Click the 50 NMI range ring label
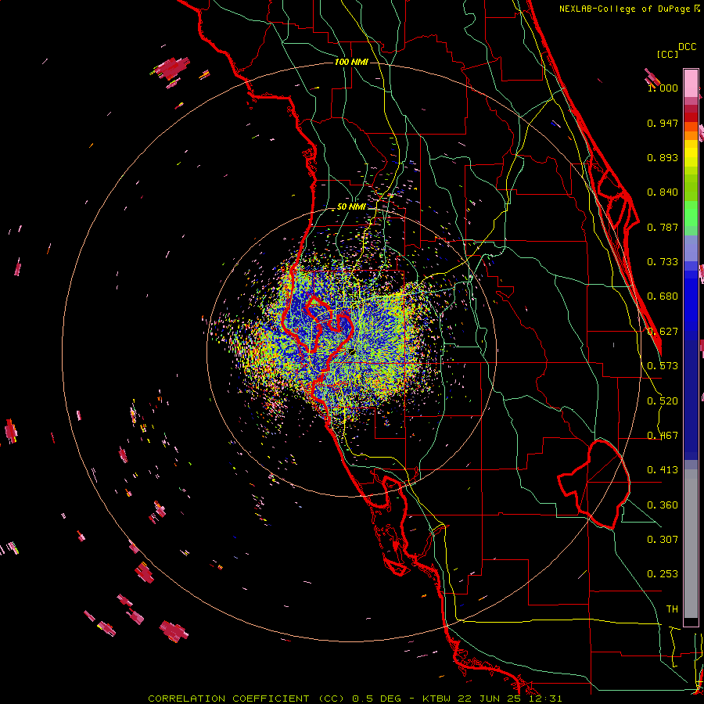This screenshot has height=704, width=704. click(351, 207)
